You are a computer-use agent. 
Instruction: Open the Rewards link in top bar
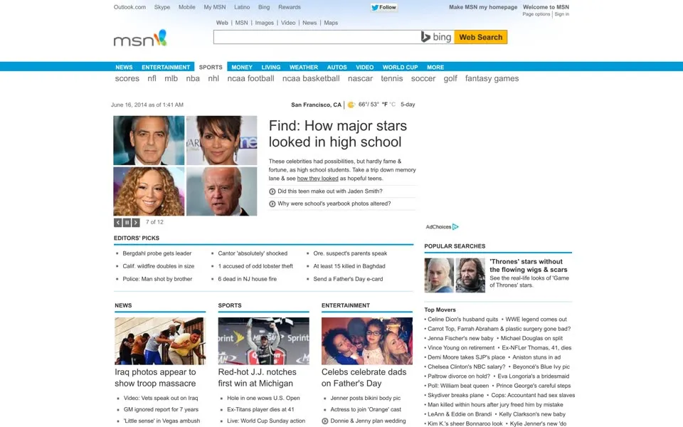290,7
